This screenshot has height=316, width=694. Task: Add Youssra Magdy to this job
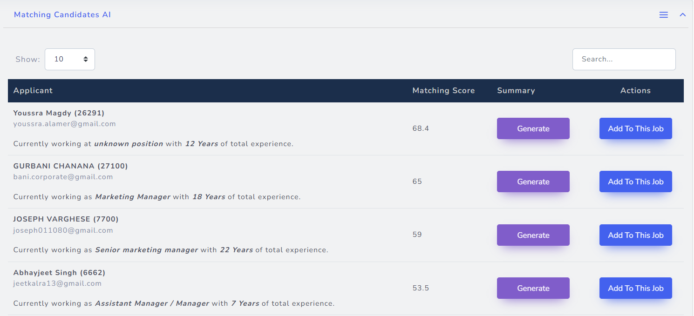635,128
